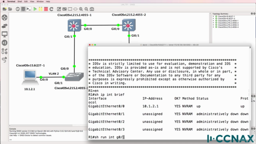Click the zoom out magnifier icon

pyautogui.click(x=86, y=9)
